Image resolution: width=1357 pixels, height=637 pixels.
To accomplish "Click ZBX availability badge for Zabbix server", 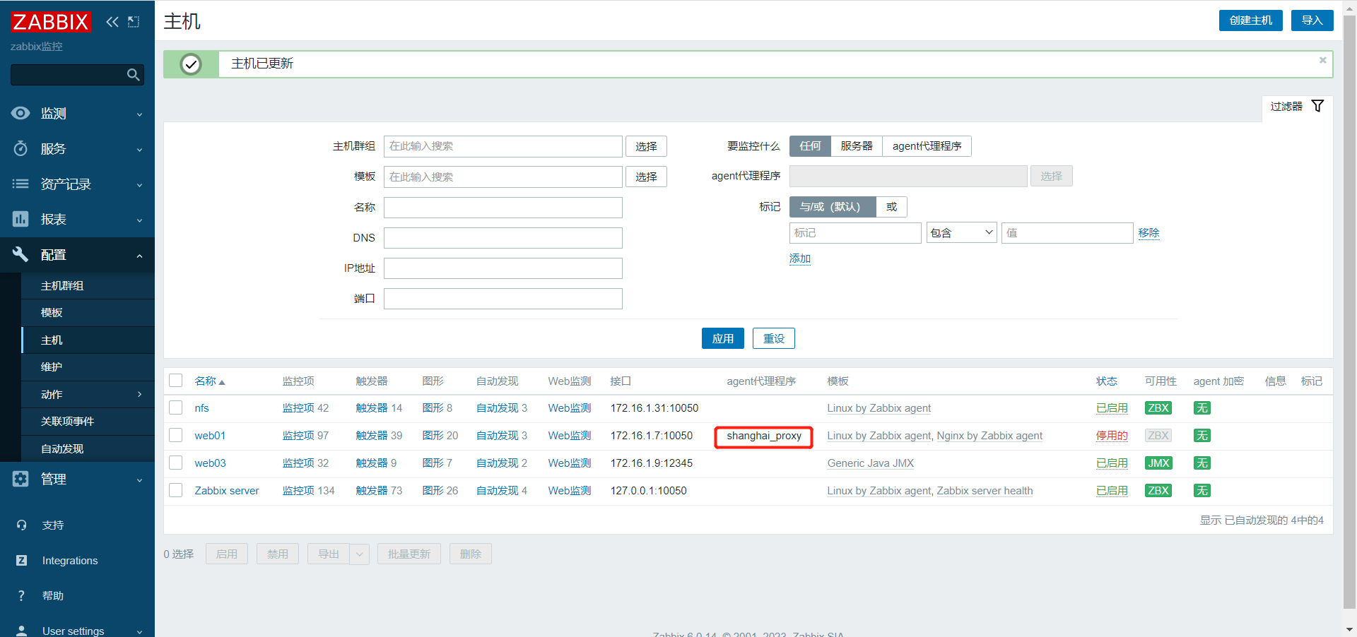I will click(x=1158, y=491).
